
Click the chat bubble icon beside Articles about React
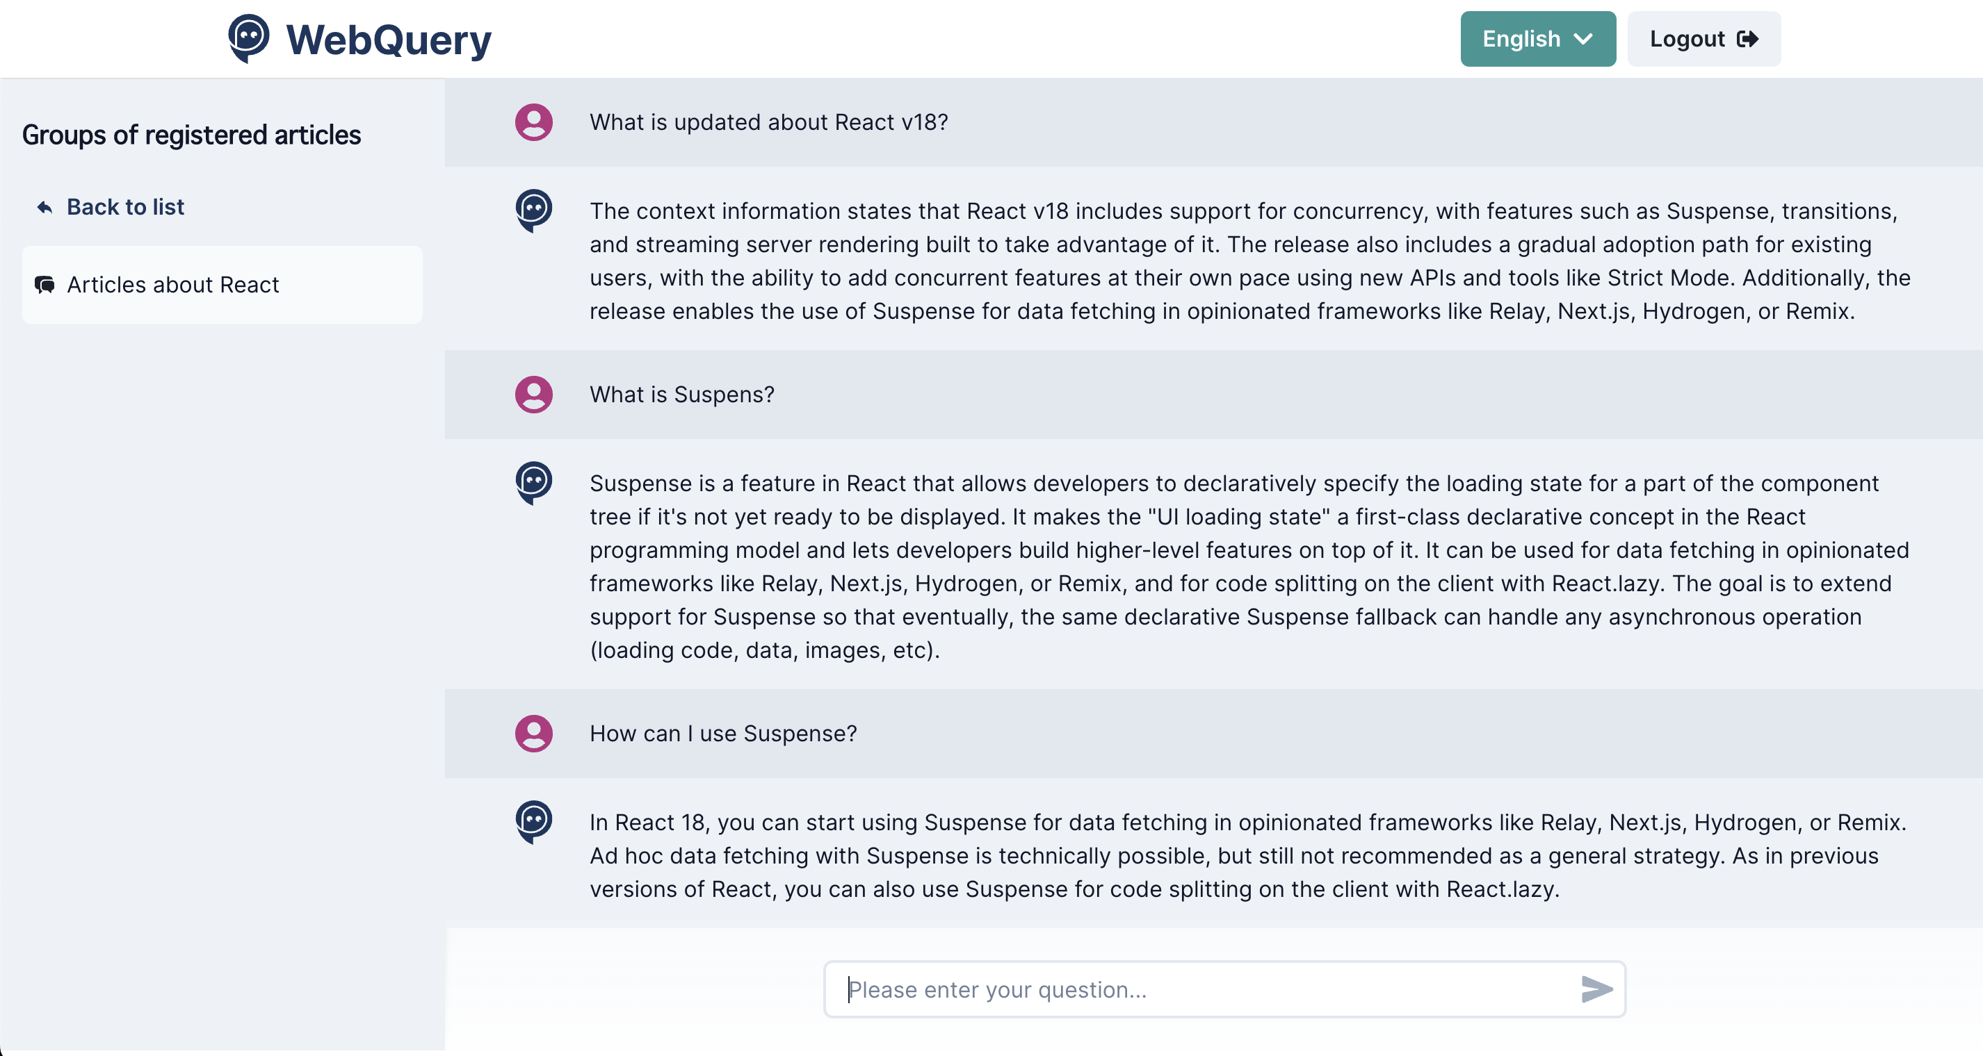pos(46,285)
